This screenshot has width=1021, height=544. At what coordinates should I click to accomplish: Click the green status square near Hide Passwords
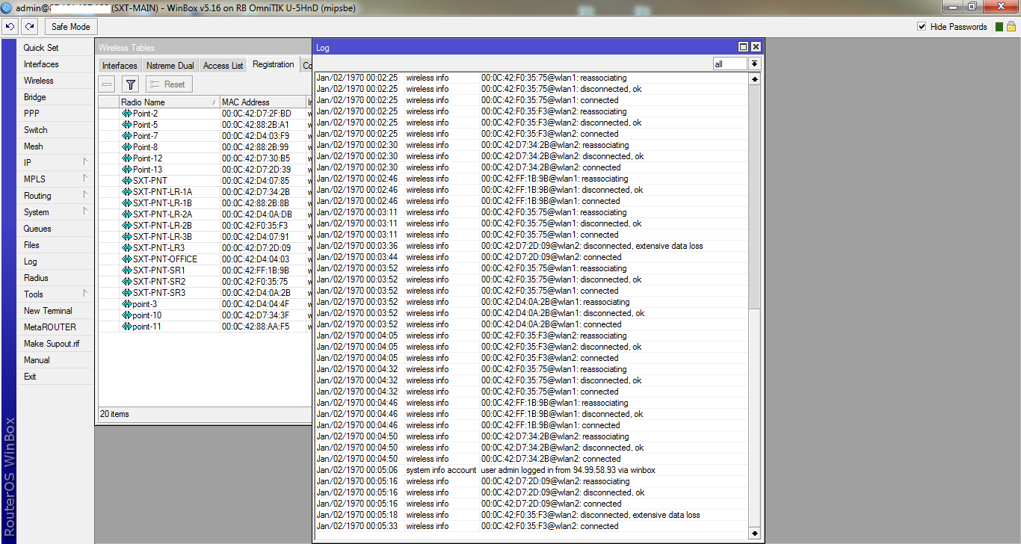coord(999,27)
